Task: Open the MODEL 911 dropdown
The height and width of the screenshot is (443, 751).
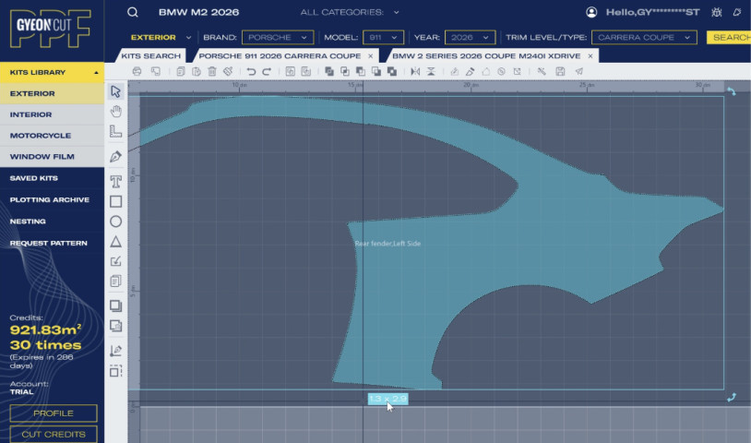Action: 383,37
